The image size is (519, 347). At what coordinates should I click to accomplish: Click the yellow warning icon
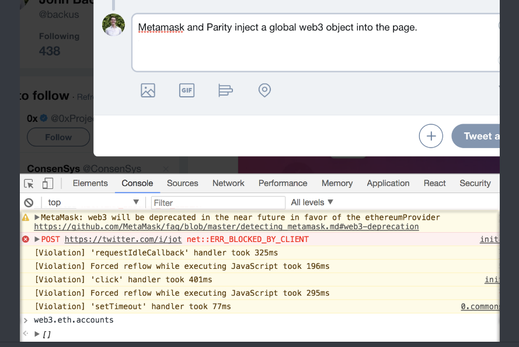[26, 218]
